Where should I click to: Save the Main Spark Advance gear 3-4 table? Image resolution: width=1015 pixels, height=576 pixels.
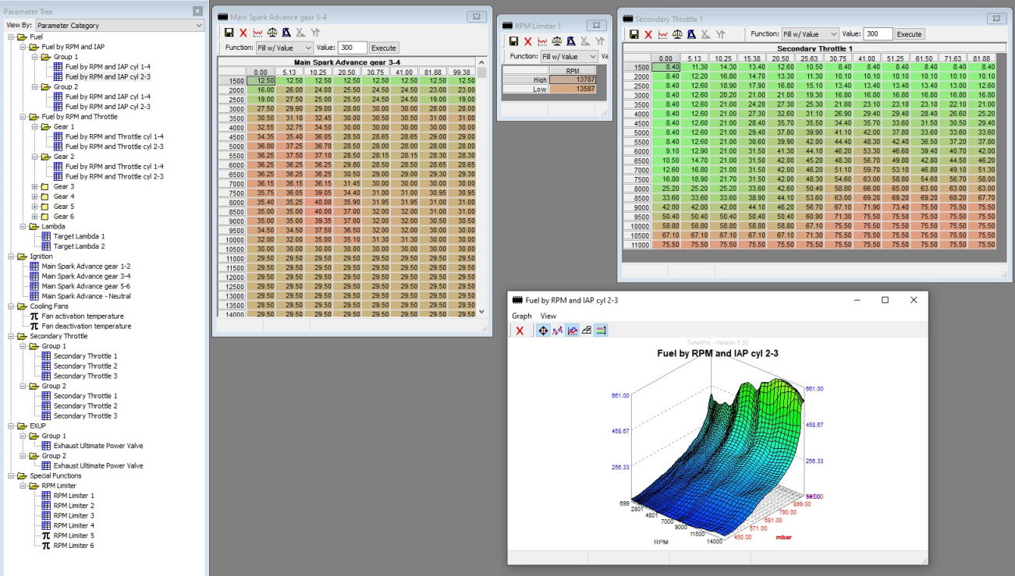[229, 33]
